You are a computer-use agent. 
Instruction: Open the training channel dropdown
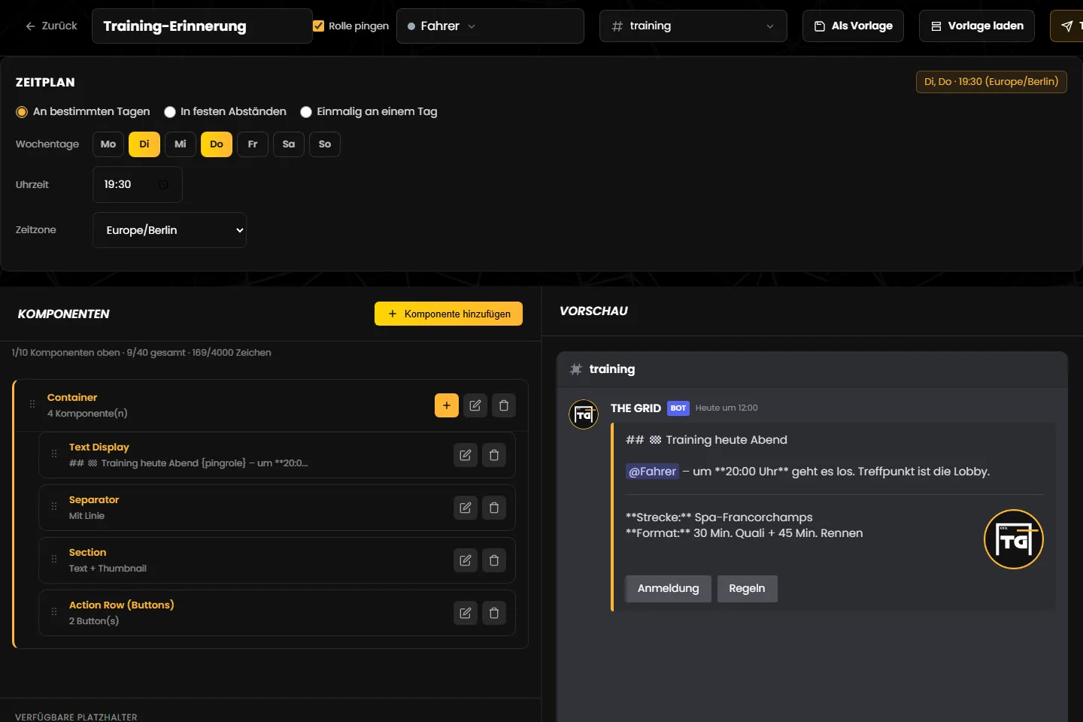(x=693, y=26)
